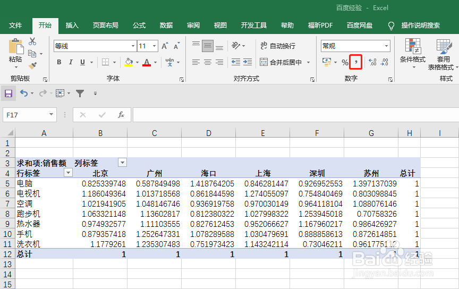
Task: Toggle middle vertical alignment
Action: [208, 46]
